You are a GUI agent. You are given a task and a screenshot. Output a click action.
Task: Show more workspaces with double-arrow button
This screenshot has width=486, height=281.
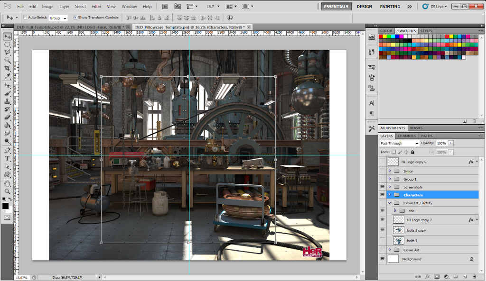click(x=410, y=7)
